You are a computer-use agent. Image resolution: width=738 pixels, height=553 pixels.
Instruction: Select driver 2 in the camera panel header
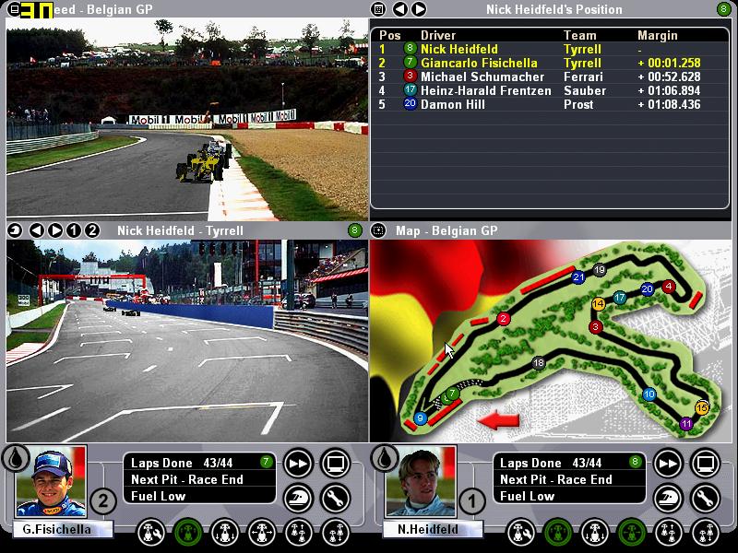tap(92, 230)
